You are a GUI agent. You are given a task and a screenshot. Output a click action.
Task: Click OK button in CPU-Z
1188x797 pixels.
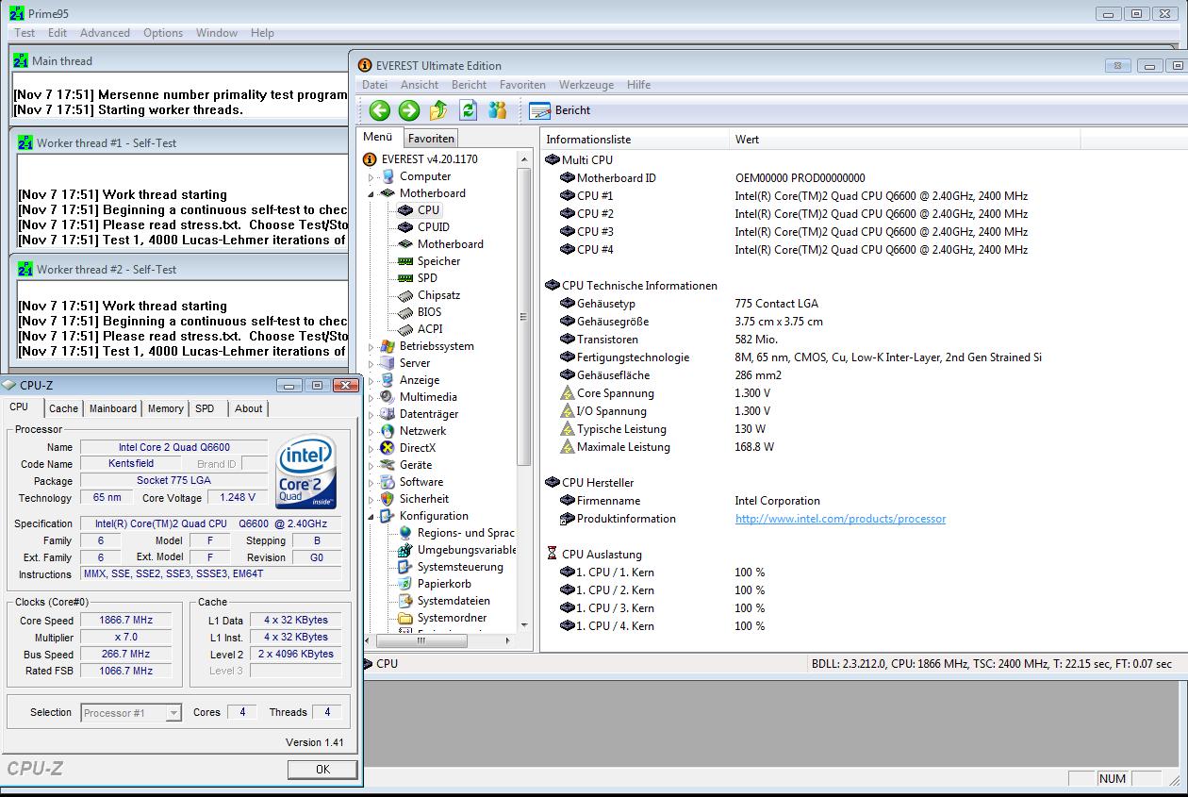tap(322, 769)
